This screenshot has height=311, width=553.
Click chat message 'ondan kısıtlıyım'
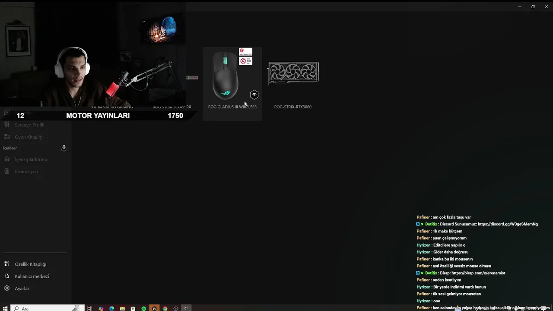[447, 280]
